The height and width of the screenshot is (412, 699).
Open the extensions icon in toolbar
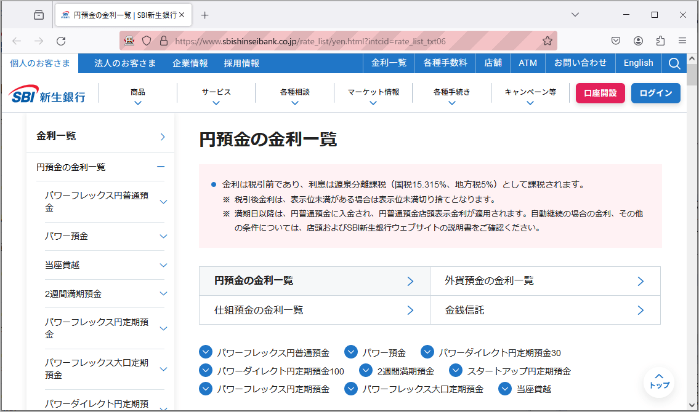tap(660, 41)
